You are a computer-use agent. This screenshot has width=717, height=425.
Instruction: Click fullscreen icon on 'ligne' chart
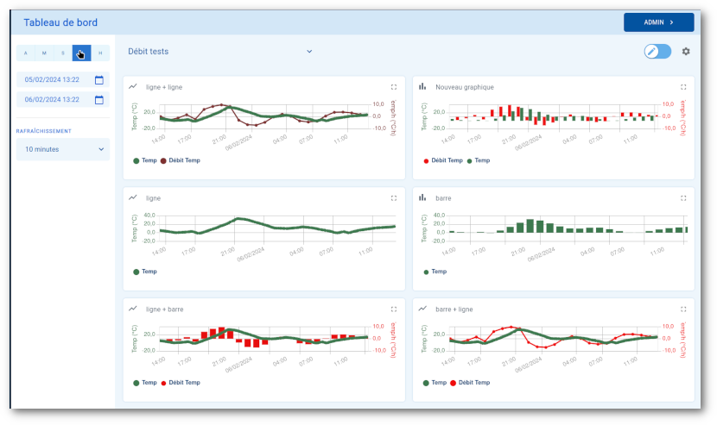point(394,197)
